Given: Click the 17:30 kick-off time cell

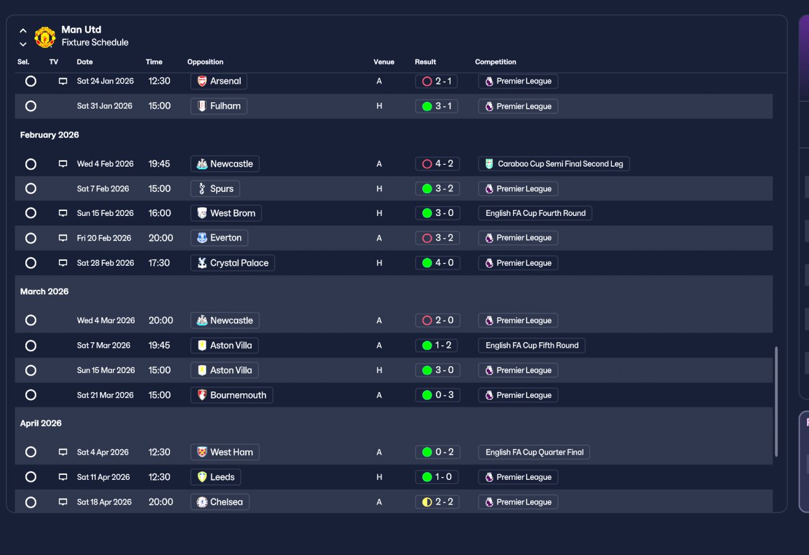Looking at the screenshot, I should point(159,263).
